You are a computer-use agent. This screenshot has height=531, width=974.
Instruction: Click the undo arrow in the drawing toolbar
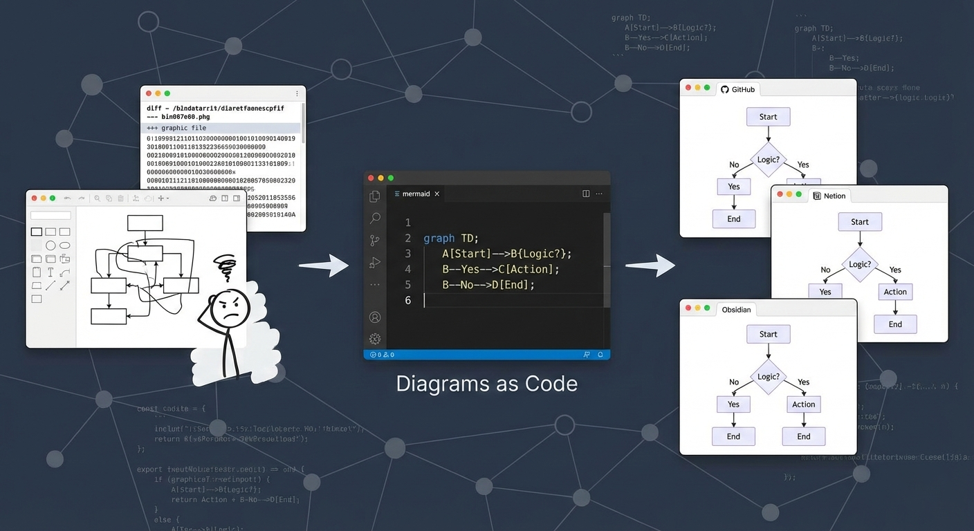67,198
